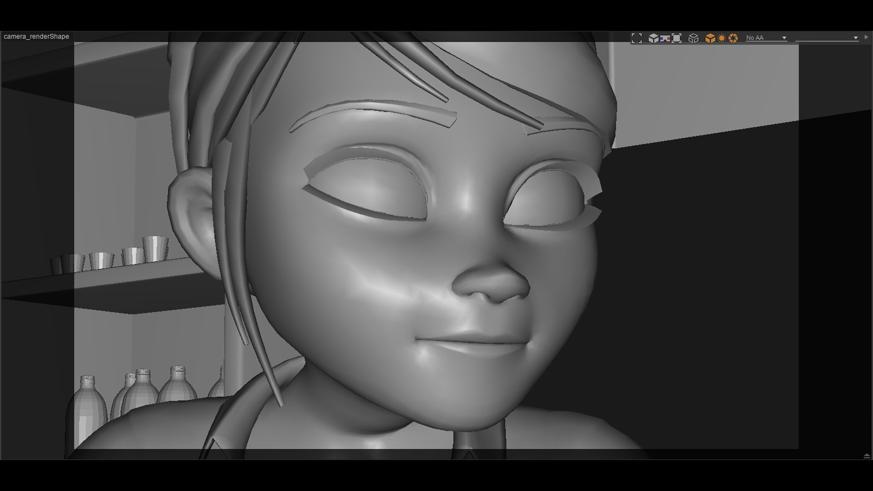873x491 pixels.
Task: Click the eject icon at bottom-right corner
Action: pyautogui.click(x=867, y=456)
